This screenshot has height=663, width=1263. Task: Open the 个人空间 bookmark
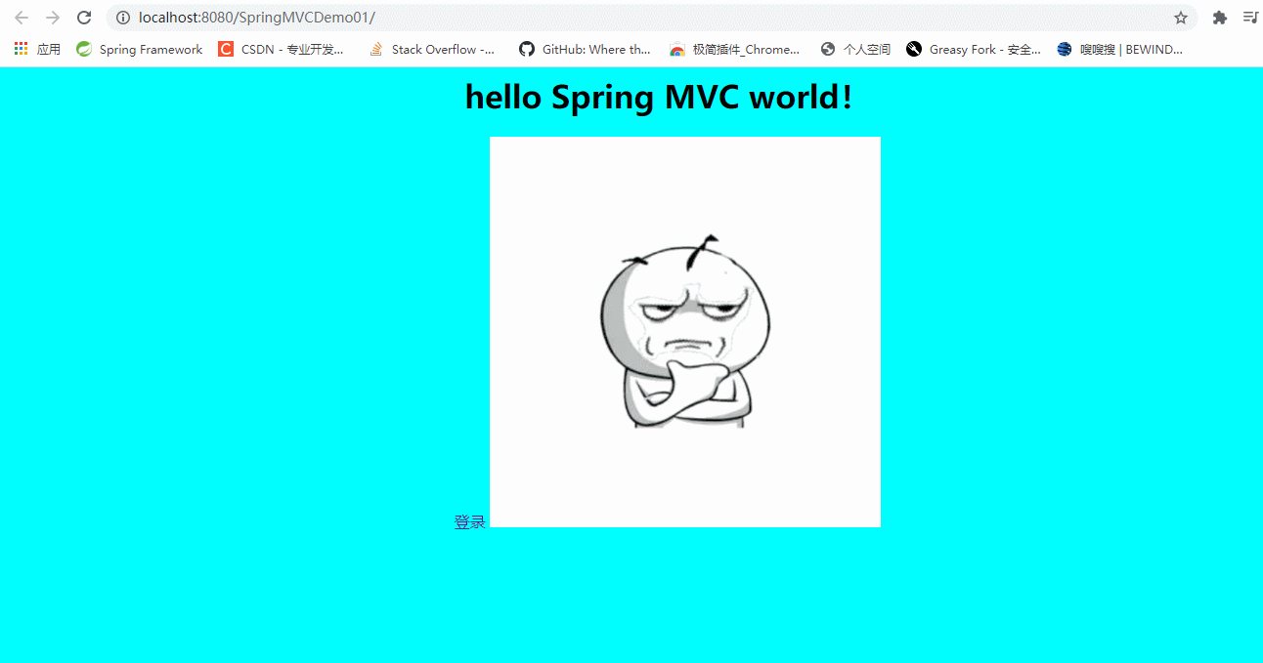tap(854, 49)
